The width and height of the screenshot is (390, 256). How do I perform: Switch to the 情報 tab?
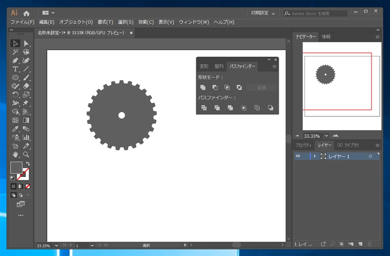[326, 37]
